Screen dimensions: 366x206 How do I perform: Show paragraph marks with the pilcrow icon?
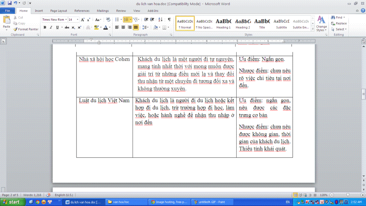pyautogui.click(x=169, y=20)
